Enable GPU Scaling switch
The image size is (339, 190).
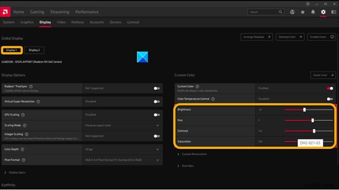[x=157, y=115]
